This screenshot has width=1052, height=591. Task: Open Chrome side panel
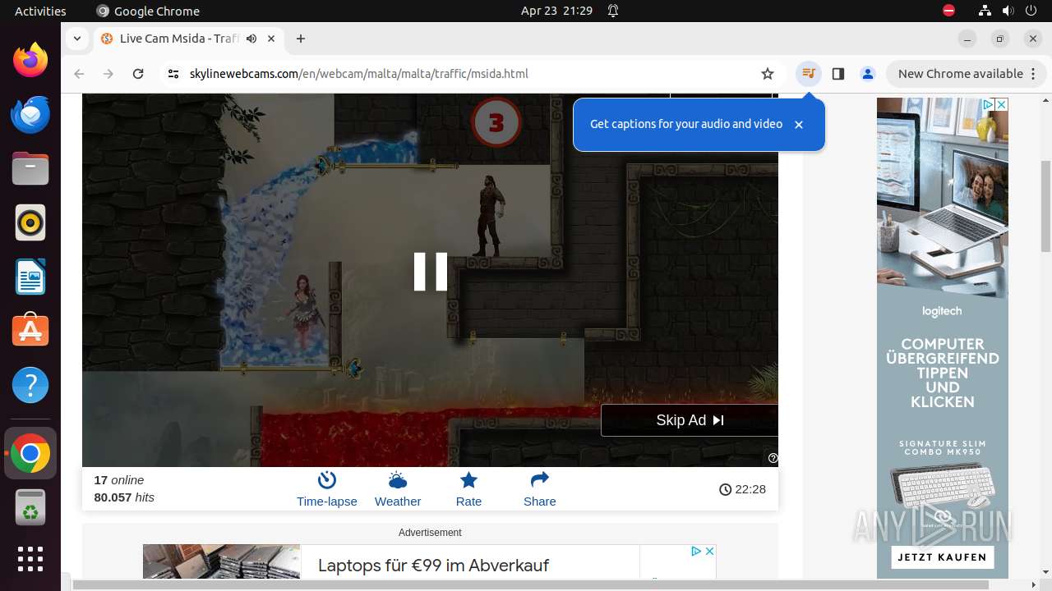coord(838,74)
